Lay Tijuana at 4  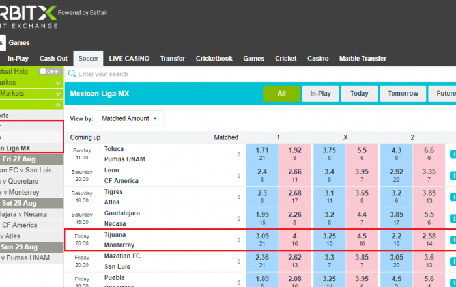[294, 240]
